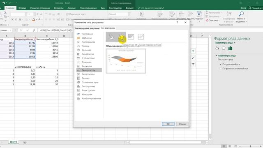Open the Конструктор ribbon tab

tap(115, 8)
